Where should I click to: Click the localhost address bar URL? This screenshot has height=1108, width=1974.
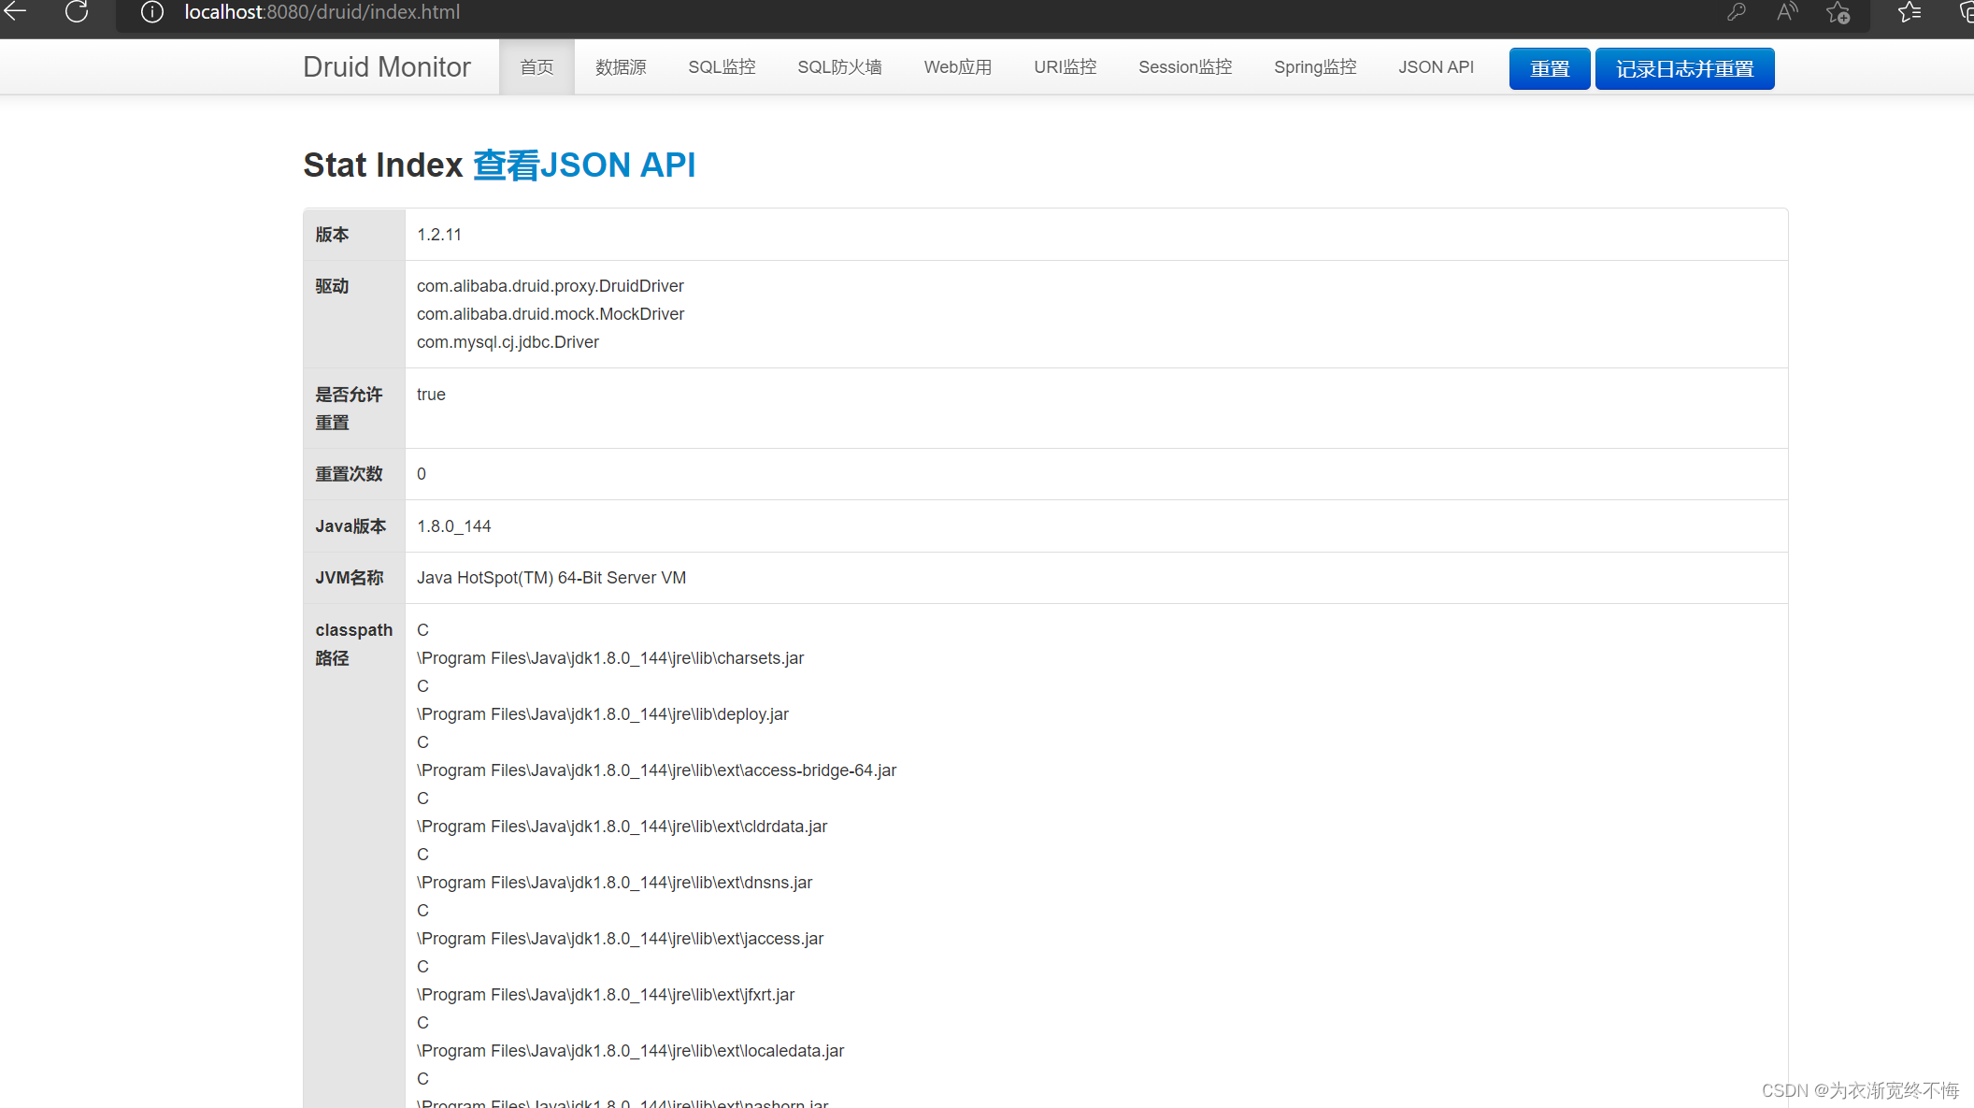322,12
